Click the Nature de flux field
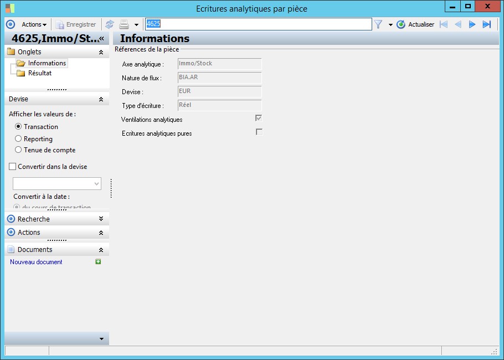Viewport: 504px width, 360px height. [219, 78]
